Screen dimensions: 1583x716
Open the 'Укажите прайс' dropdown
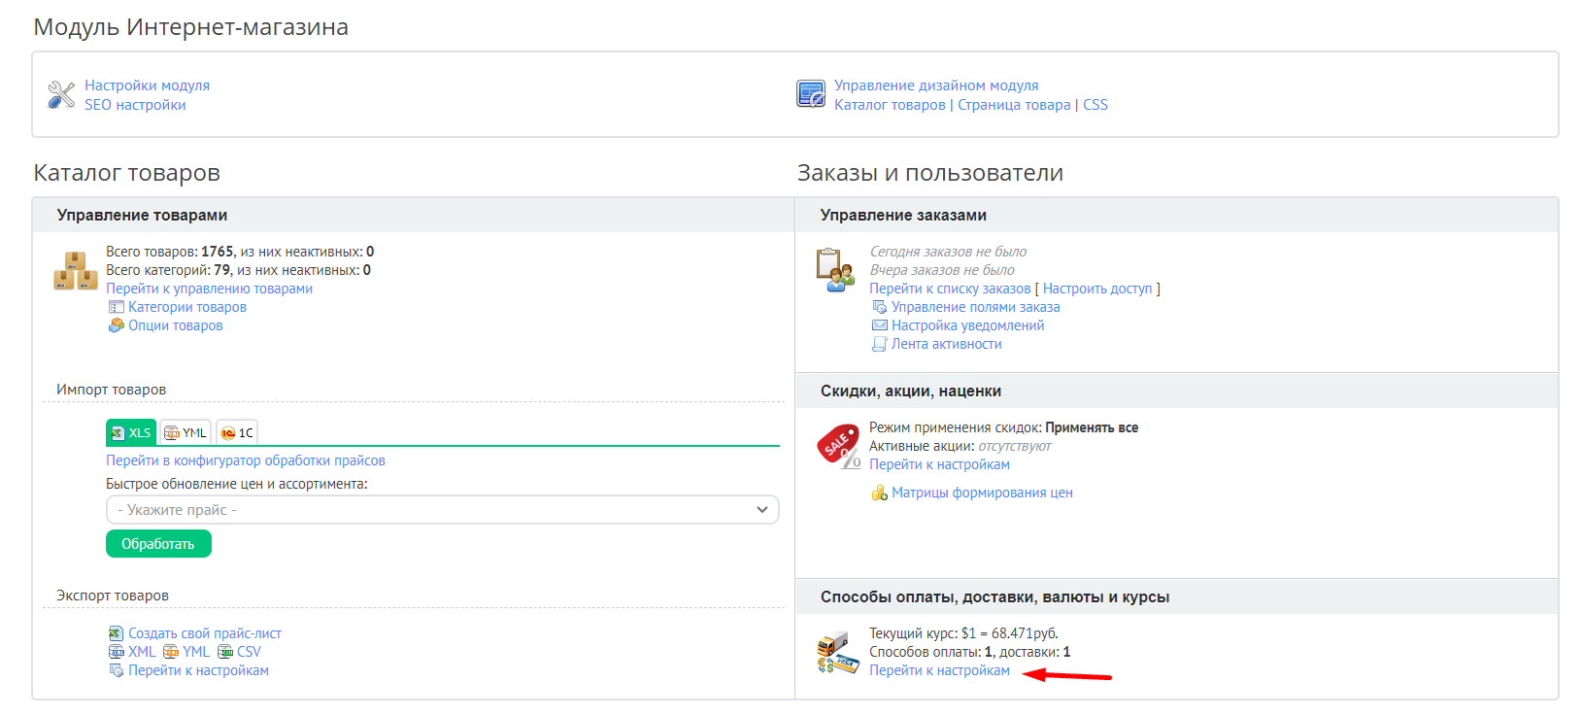point(442,510)
